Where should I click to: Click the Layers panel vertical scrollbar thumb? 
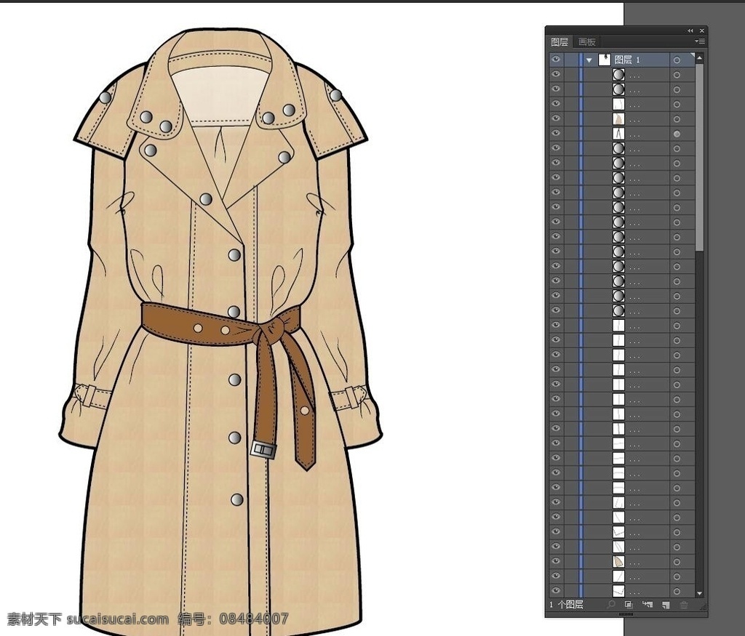pos(699,156)
